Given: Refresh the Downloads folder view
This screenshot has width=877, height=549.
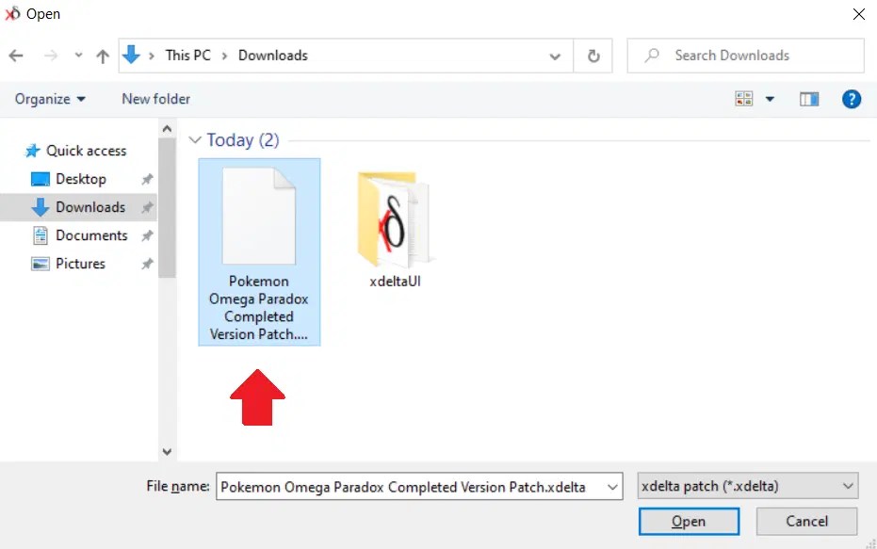Looking at the screenshot, I should [593, 56].
